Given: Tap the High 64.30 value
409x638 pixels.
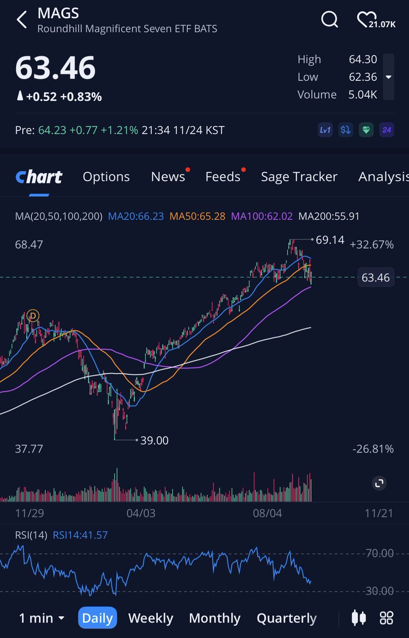Looking at the screenshot, I should point(363,60).
